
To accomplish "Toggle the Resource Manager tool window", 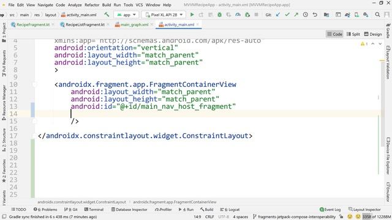I will point(4,103).
